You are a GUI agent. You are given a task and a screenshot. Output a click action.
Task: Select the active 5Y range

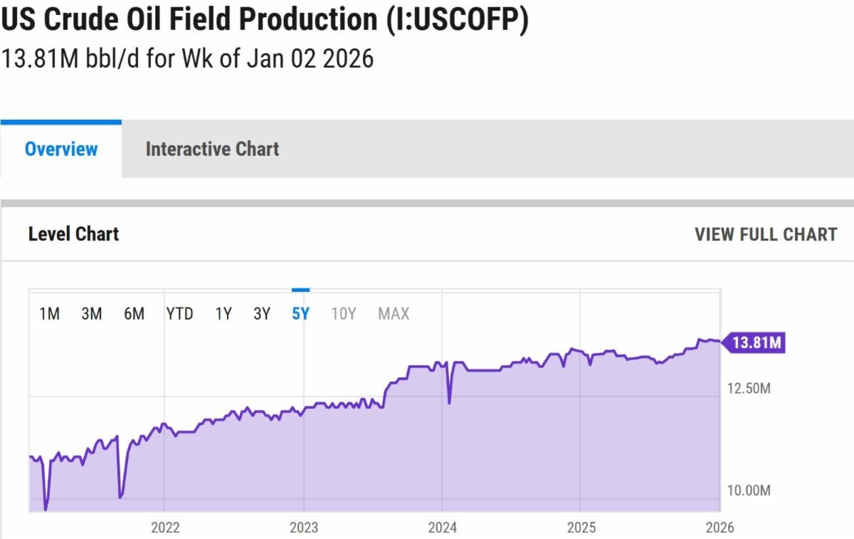(x=300, y=314)
